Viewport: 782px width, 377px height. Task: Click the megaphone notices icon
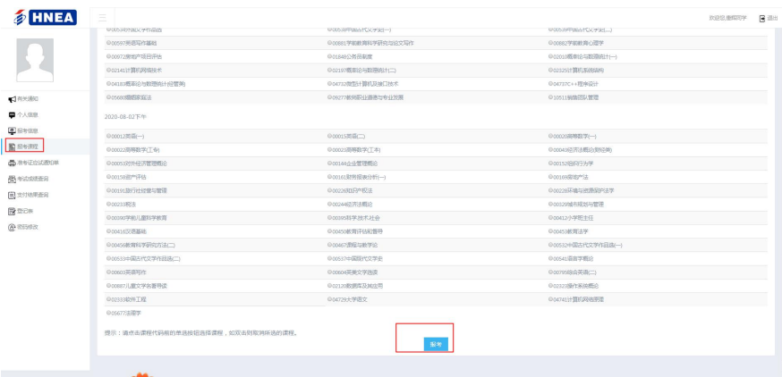[10, 98]
